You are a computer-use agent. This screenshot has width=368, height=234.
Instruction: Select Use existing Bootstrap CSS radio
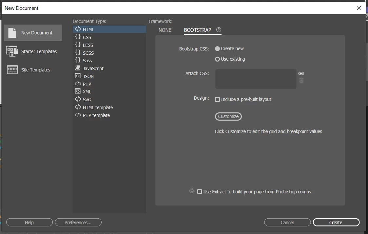217,59
